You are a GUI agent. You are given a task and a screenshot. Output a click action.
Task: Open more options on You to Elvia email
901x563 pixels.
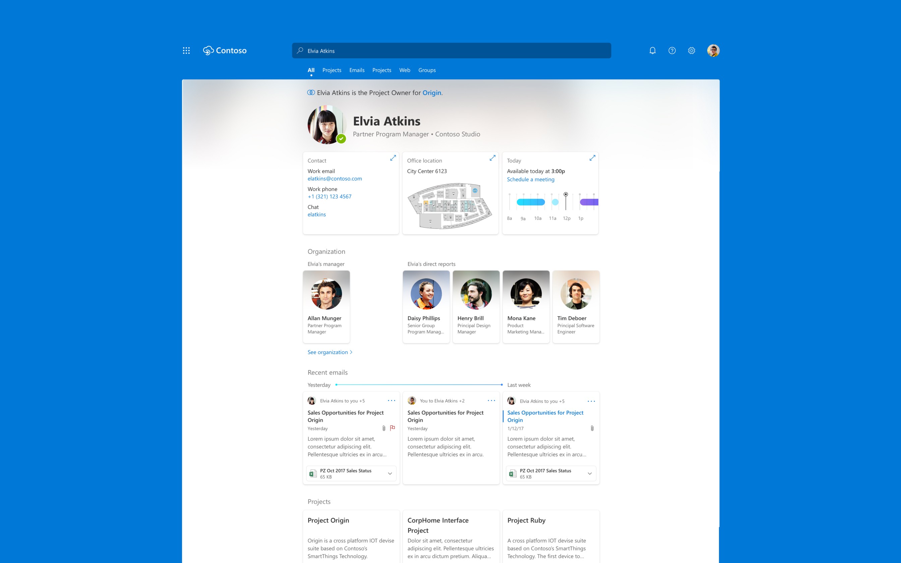point(491,401)
